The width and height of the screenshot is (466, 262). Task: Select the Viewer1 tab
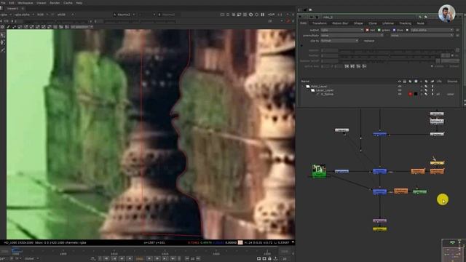click(12, 8)
